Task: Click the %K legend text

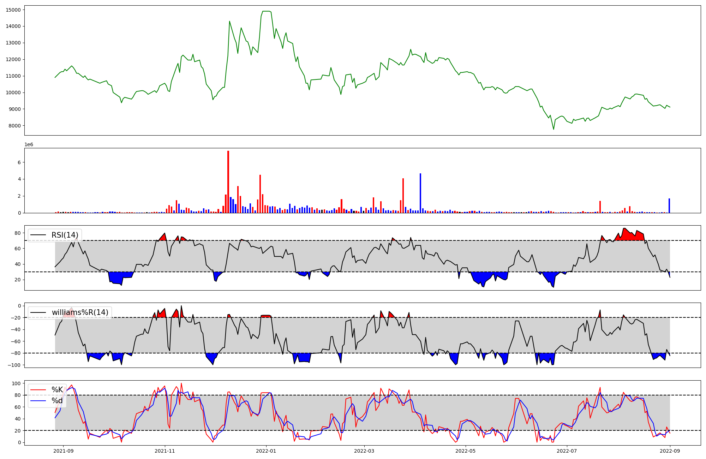Action: 57,390
